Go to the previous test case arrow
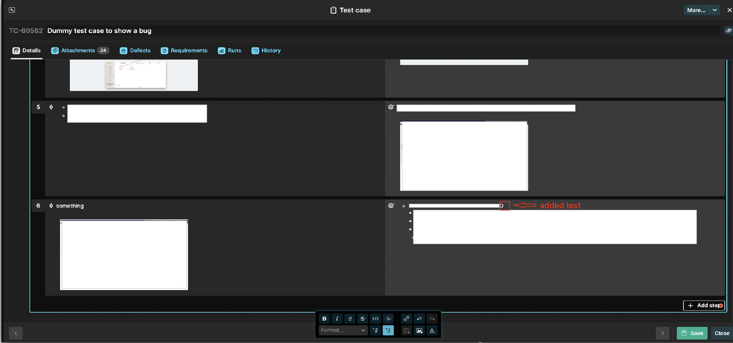 coord(16,333)
